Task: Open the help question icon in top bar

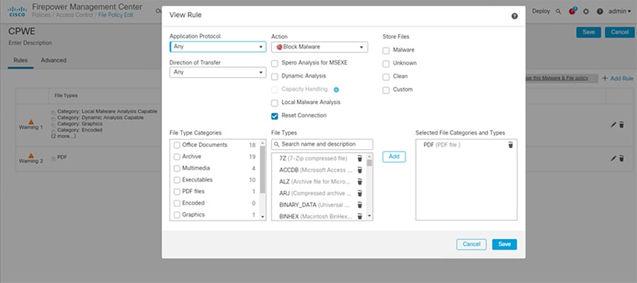Action: point(599,12)
